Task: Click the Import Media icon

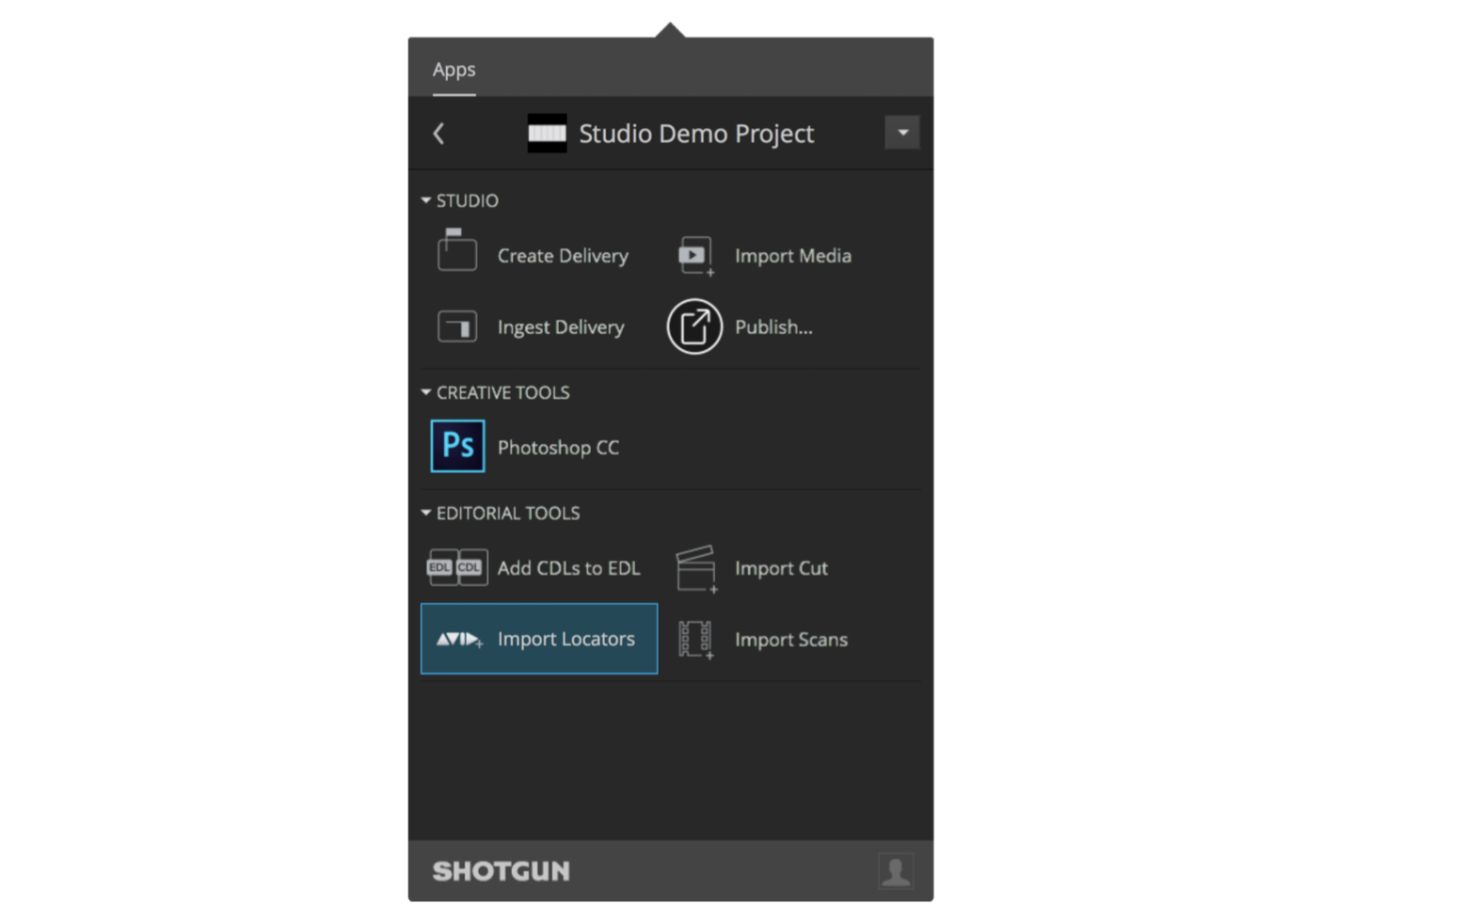Action: [696, 256]
